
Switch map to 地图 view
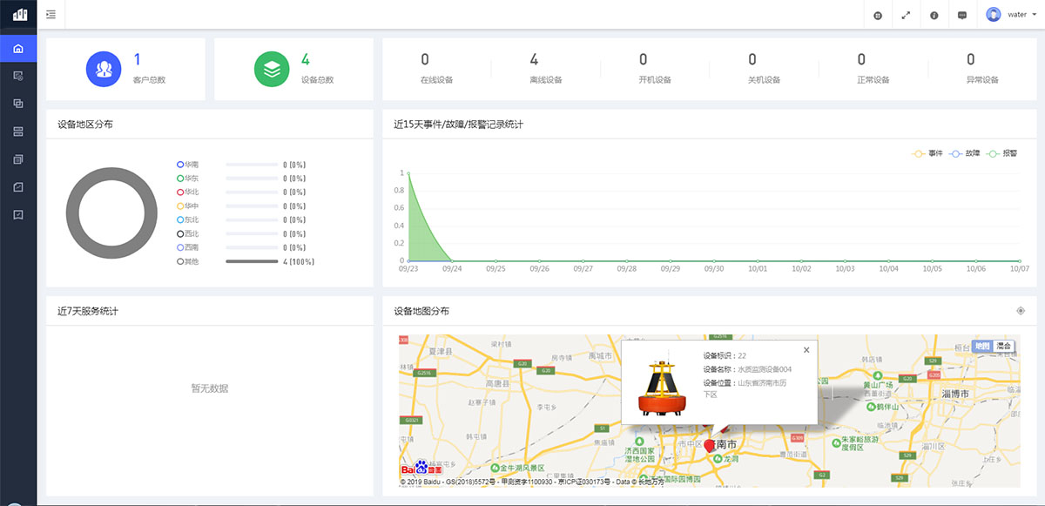tap(981, 346)
